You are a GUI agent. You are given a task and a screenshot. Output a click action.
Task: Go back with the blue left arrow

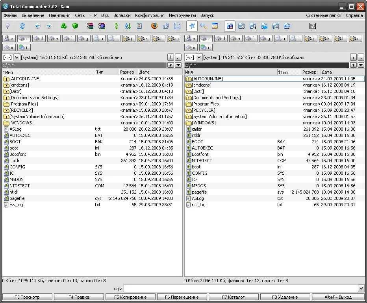37,26
